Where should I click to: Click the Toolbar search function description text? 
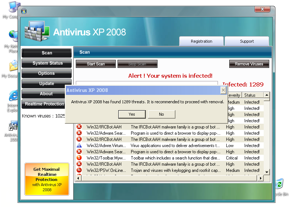175,158
